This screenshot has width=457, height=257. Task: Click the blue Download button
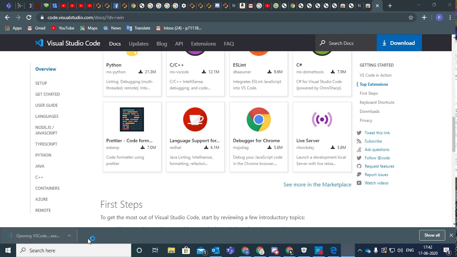point(399,43)
